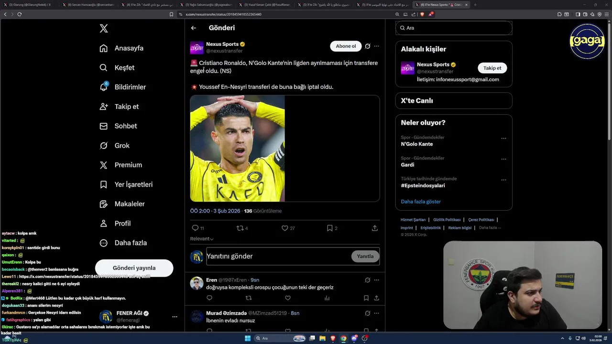Click the Nexus Sports avatar on post
The height and width of the screenshot is (344, 612).
pyautogui.click(x=197, y=48)
